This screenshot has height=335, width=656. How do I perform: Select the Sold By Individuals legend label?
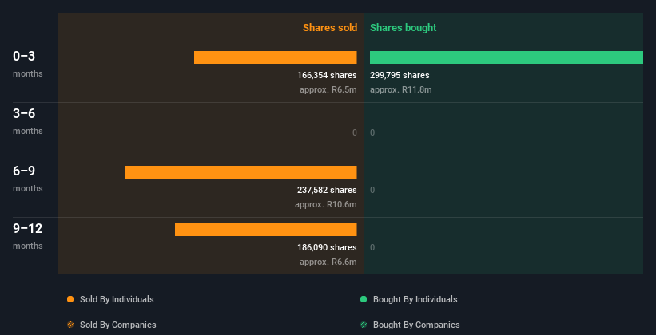click(117, 299)
